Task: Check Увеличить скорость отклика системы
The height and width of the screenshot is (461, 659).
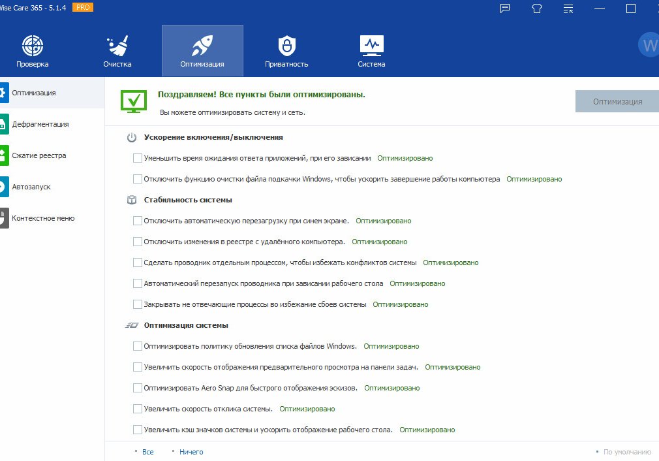Action: click(x=138, y=408)
